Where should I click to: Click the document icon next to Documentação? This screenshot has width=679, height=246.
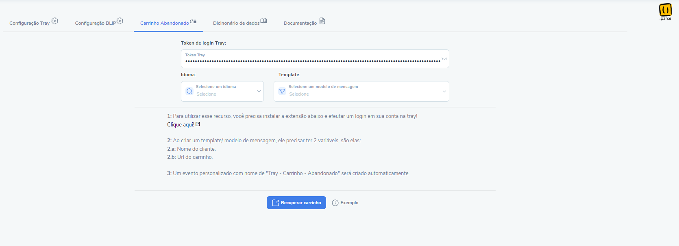click(x=322, y=21)
